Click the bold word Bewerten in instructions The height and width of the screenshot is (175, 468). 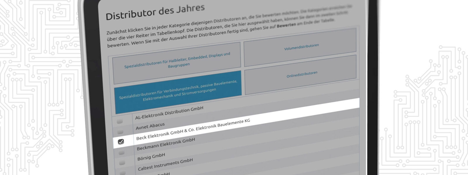(x=286, y=25)
